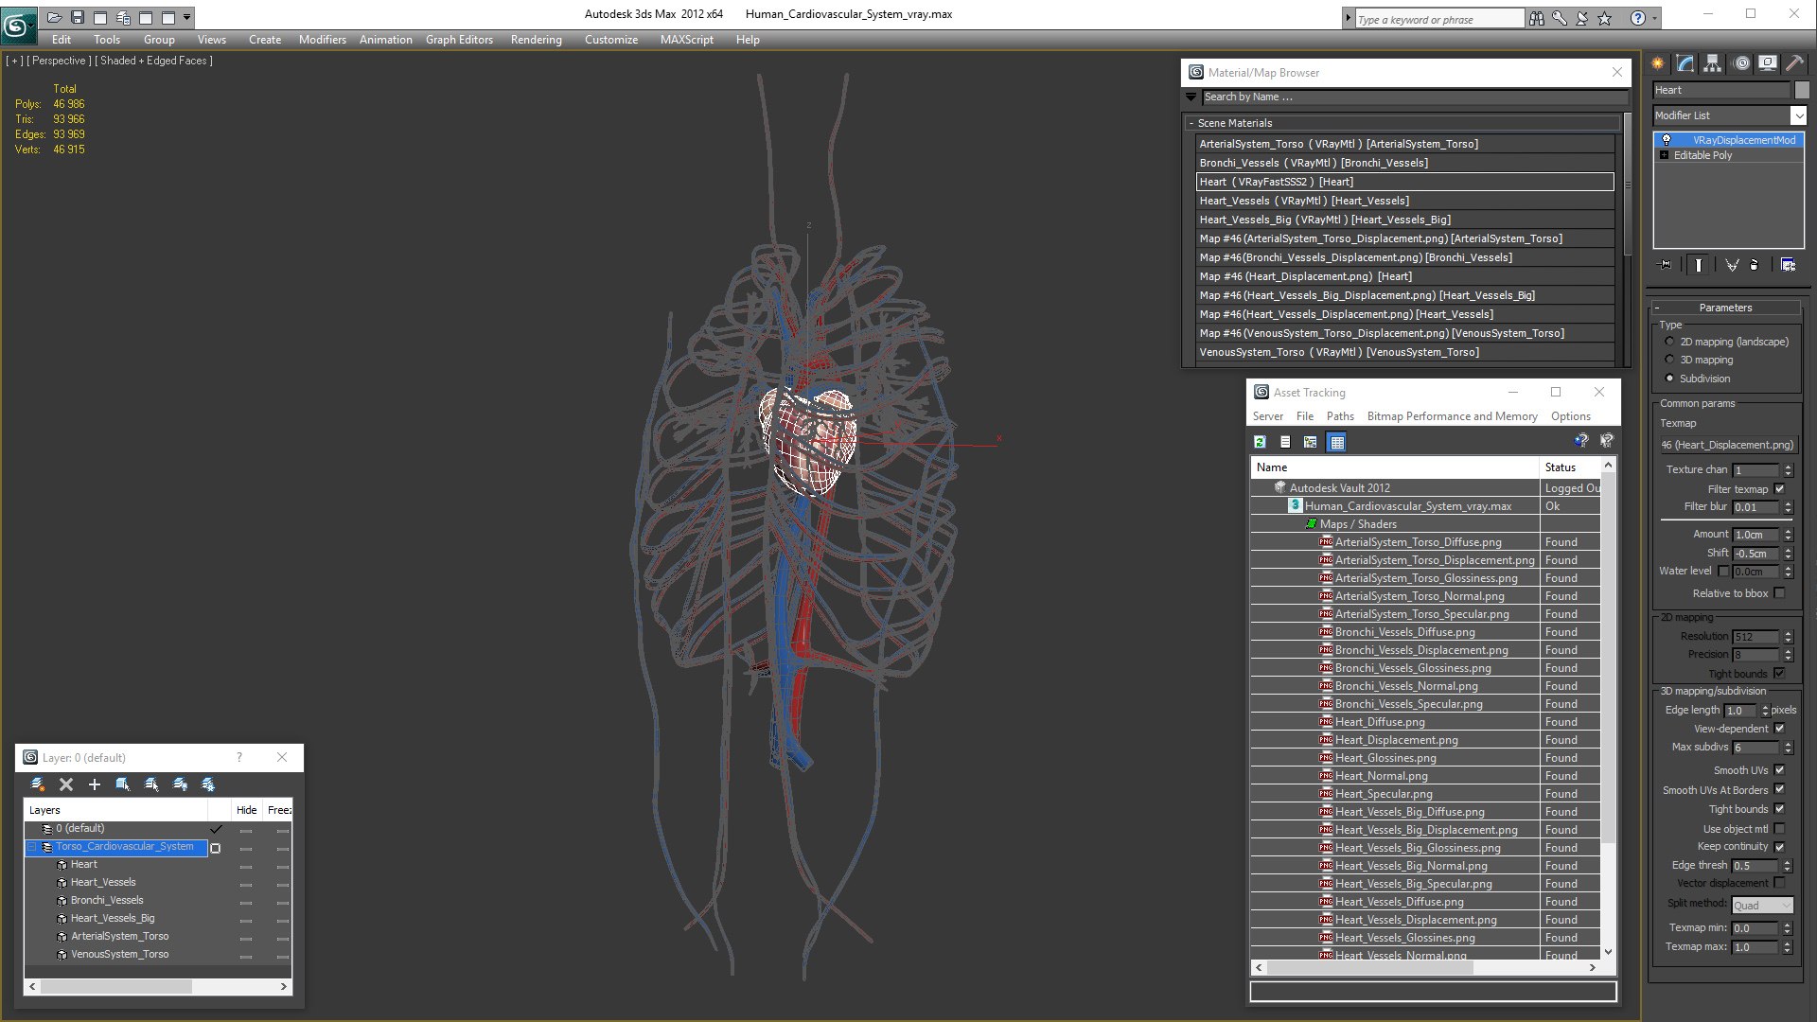This screenshot has height=1022, width=1817.
Task: Collapse the Scene Materials group
Action: pyautogui.click(x=1191, y=123)
